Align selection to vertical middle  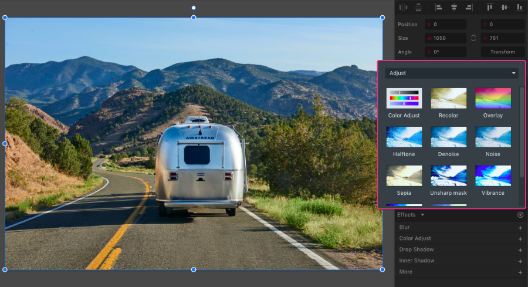pyautogui.click(x=504, y=7)
